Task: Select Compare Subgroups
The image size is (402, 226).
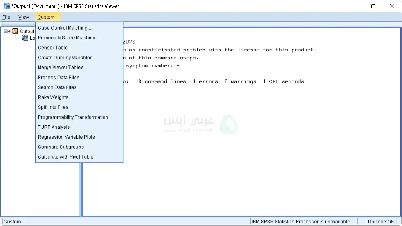Action: (61, 147)
